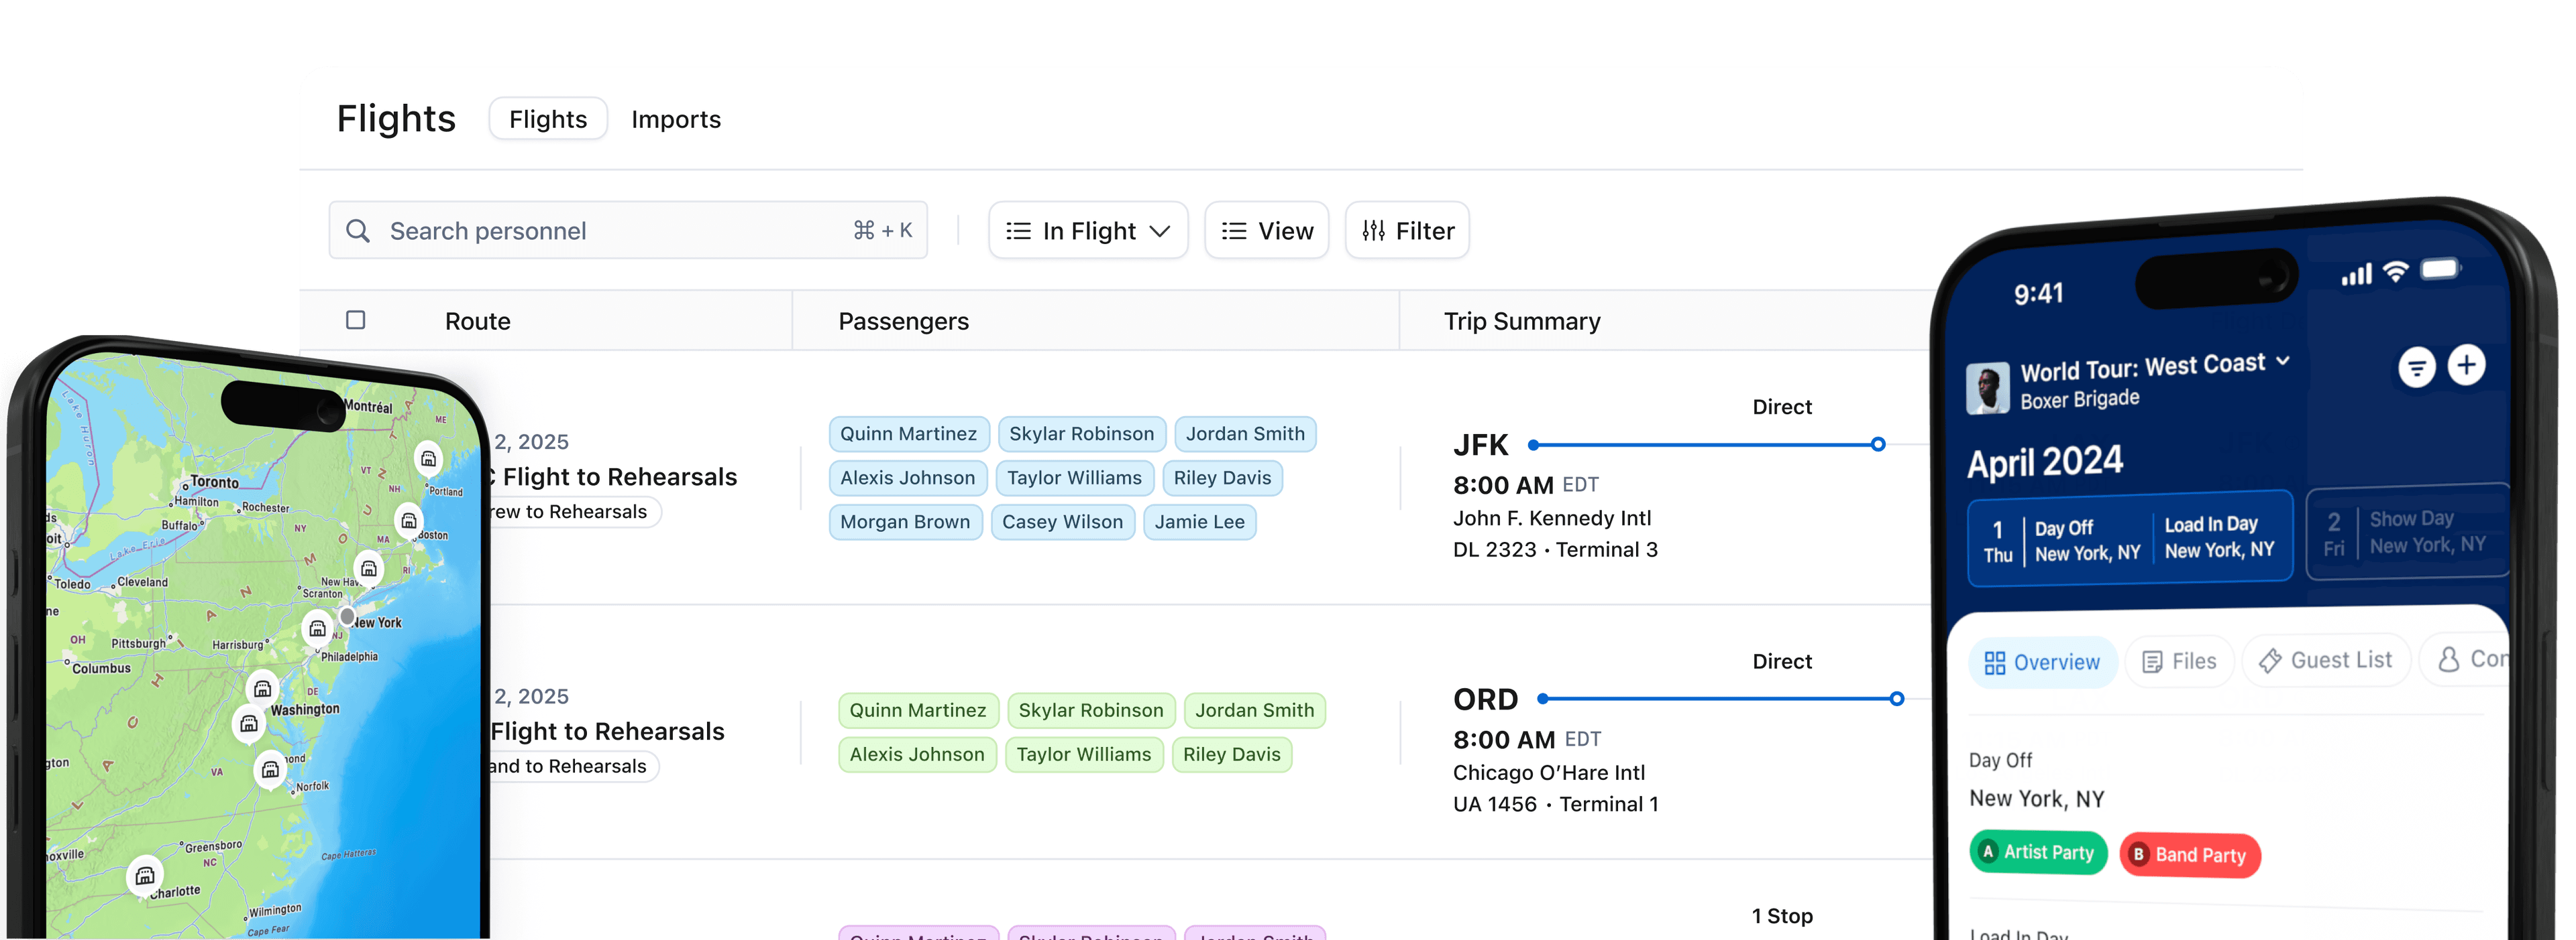Click the venue pin west of New York
This screenshot has width=2576, height=940.
(x=317, y=628)
